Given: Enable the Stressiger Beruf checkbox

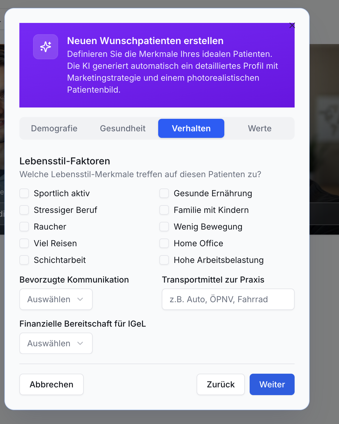Looking at the screenshot, I should point(24,210).
